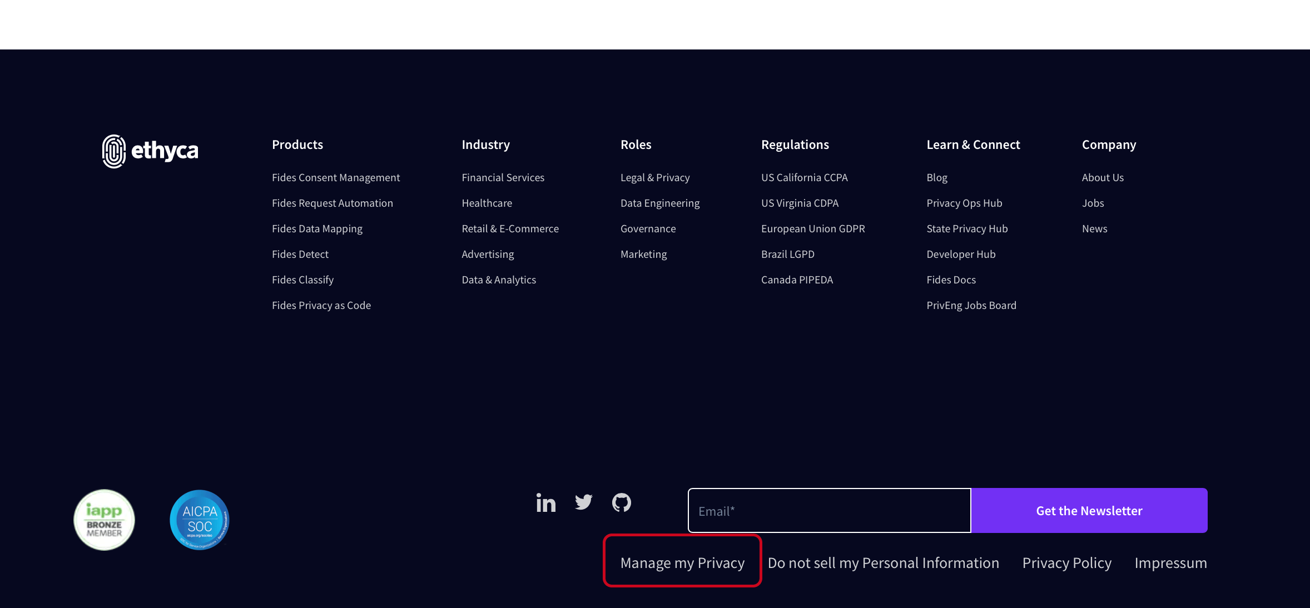Open the News link
This screenshot has width=1310, height=608.
[x=1094, y=228]
